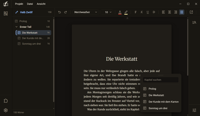The width and height of the screenshot is (200, 116).
Task: Select Die Werkstatt in the chapter tree
Action: [x=33, y=33]
